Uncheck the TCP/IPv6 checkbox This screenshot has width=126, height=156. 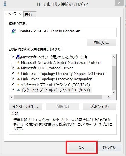point(12,84)
